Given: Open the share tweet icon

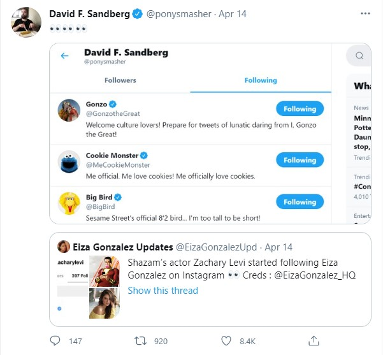Looking at the screenshot, I should [x=313, y=340].
